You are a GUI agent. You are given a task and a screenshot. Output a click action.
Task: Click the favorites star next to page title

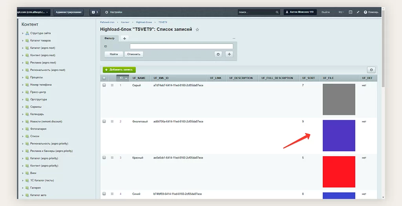pos(197,29)
